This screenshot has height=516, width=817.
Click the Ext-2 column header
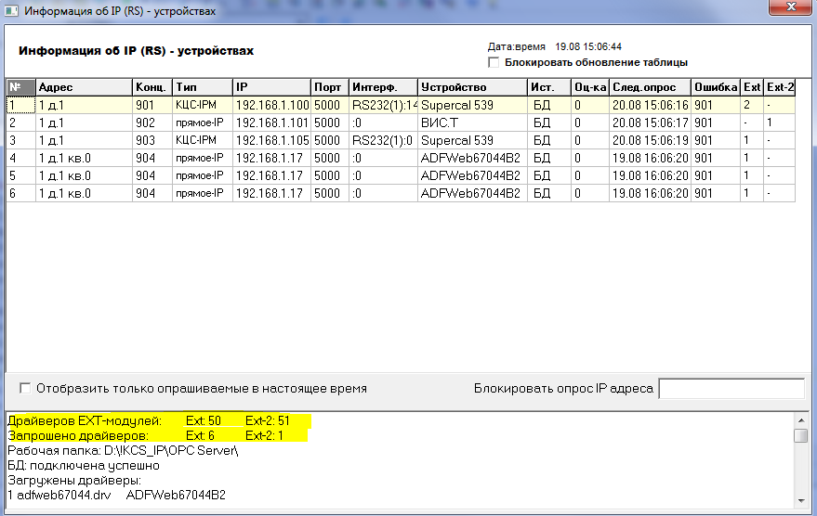coord(780,87)
